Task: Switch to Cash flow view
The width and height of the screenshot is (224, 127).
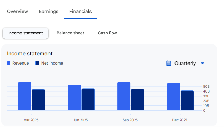Action: coord(107,33)
